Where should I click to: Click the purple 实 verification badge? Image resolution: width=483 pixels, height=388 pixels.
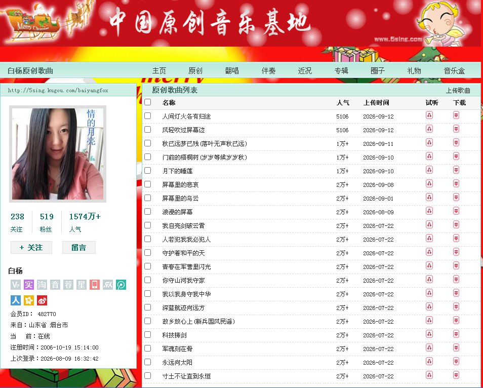29,285
